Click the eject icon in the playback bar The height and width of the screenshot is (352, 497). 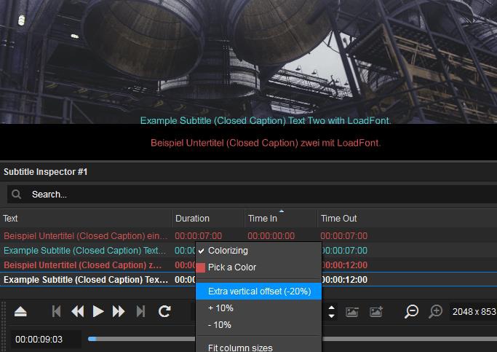(20, 312)
